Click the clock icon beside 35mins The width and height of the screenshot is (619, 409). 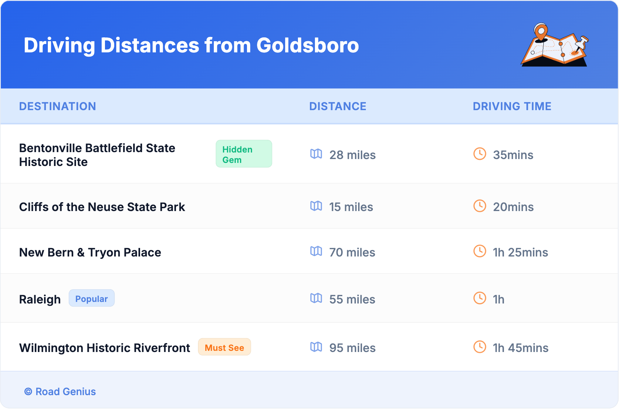pos(480,154)
